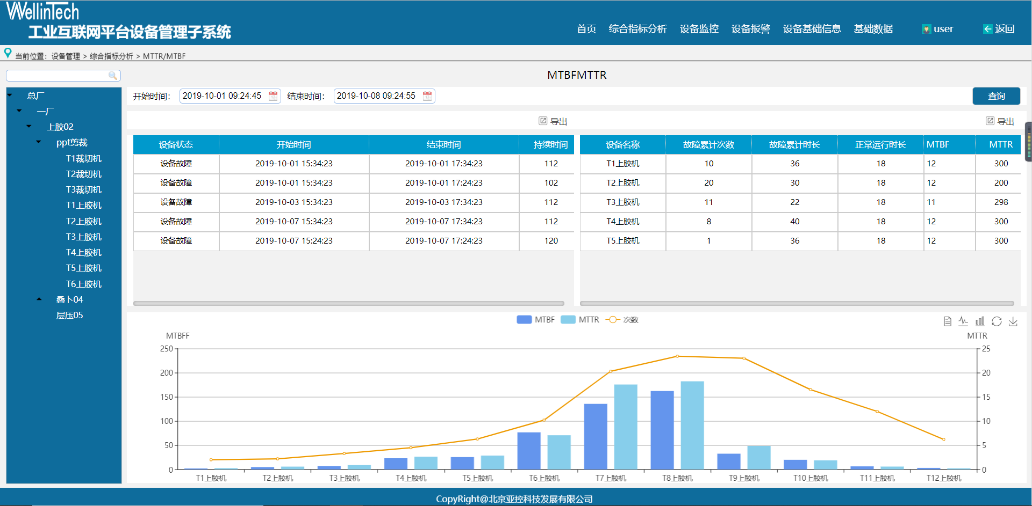Export the fault records table
This screenshot has height=506, width=1032.
click(553, 121)
